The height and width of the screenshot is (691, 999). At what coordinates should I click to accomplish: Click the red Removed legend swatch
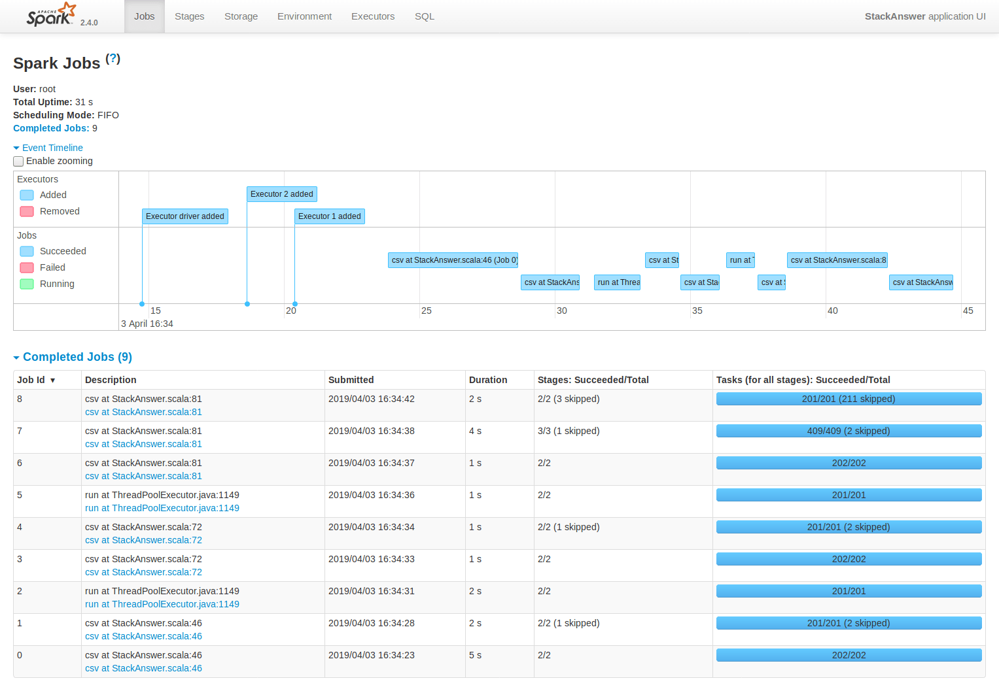tap(26, 211)
